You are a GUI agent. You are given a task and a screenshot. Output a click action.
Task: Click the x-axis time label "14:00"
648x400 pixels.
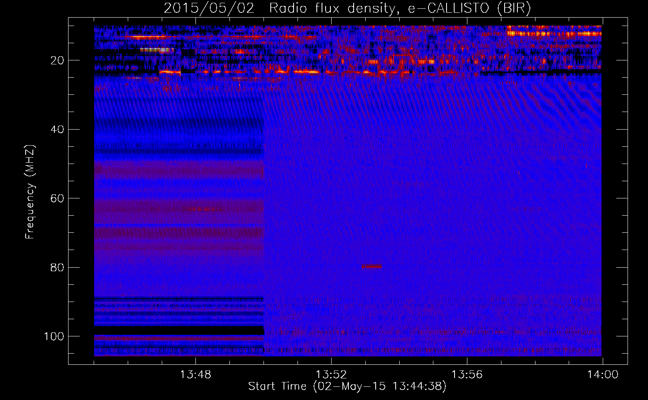point(603,375)
